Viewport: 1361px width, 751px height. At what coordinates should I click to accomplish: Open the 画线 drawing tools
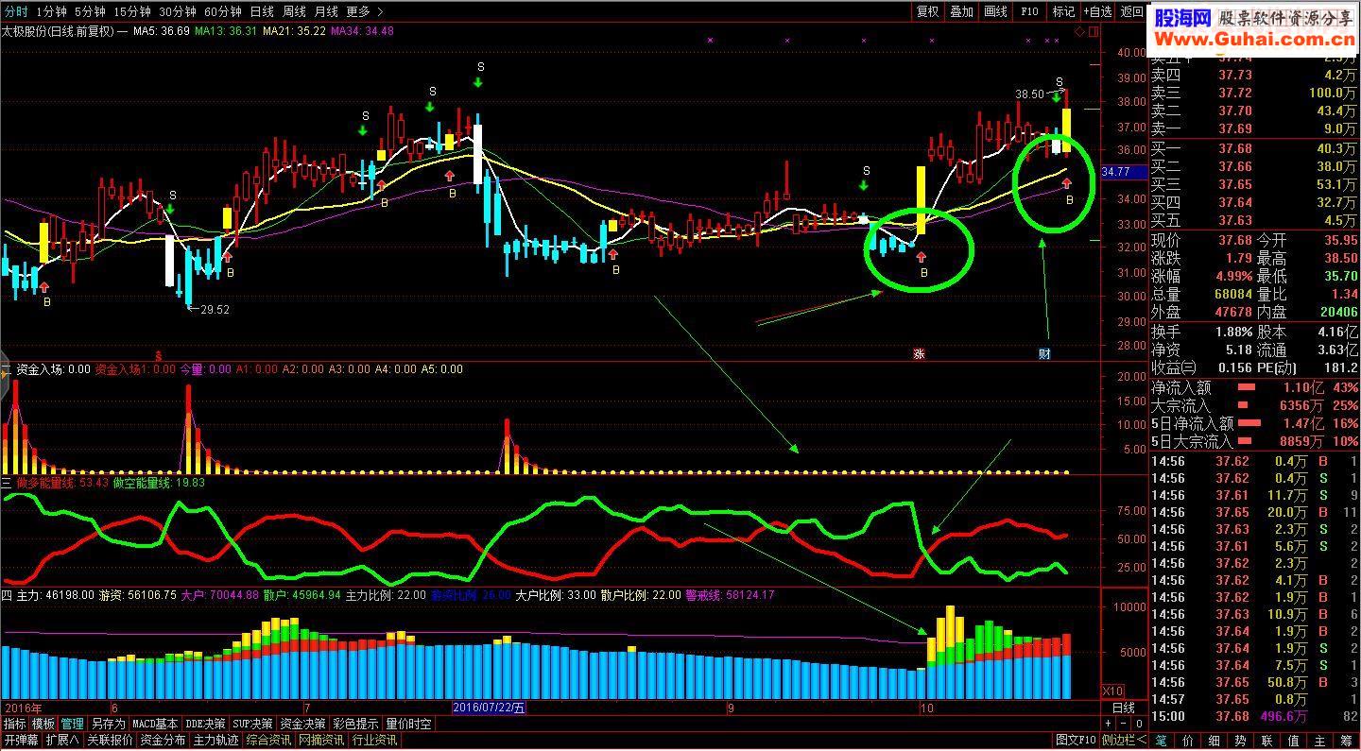[x=996, y=11]
